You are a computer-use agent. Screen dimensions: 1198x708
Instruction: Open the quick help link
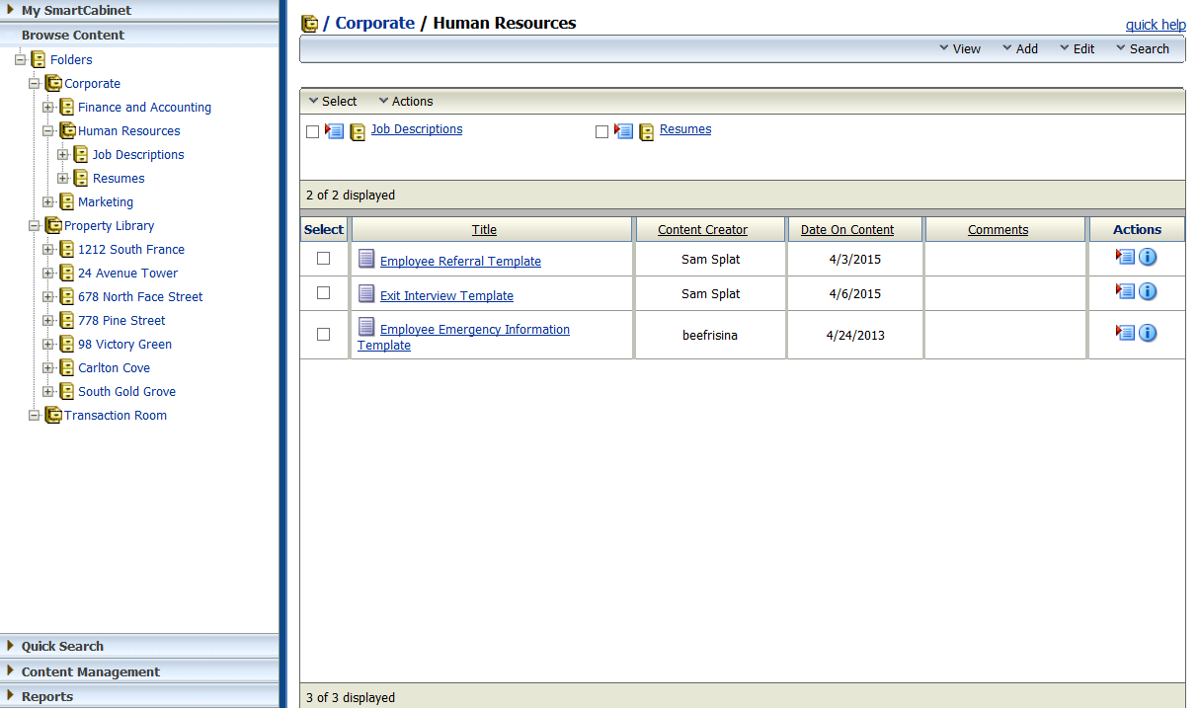coord(1156,24)
